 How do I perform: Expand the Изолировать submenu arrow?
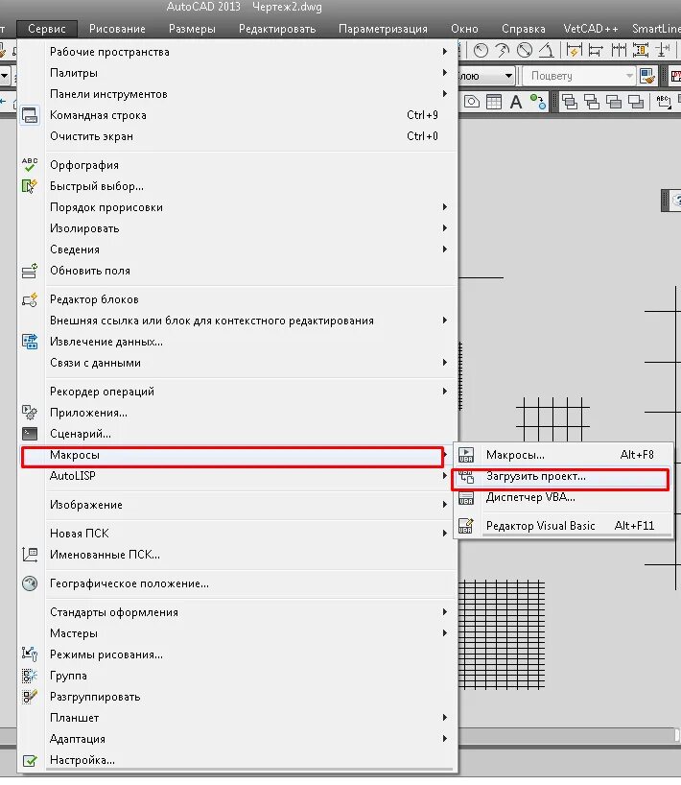(x=444, y=228)
